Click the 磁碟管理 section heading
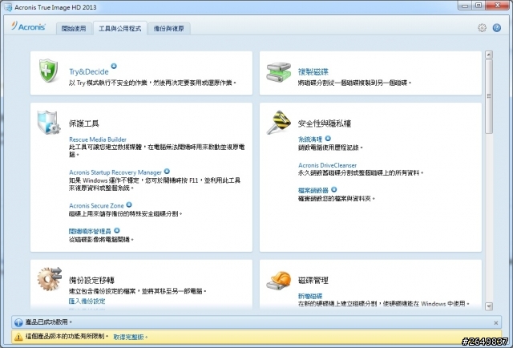The width and height of the screenshot is (513, 348). (313, 280)
